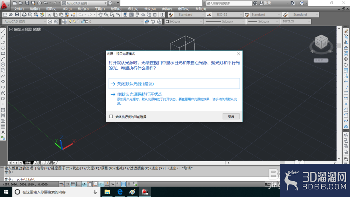Image resolution: width=350 pixels, height=197 pixels.
Task: Open a file using the folder icon in standard toolbar
Action: [x=11, y=14]
